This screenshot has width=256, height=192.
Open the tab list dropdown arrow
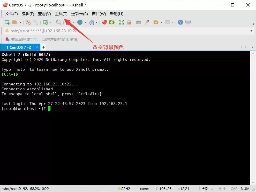point(253,47)
